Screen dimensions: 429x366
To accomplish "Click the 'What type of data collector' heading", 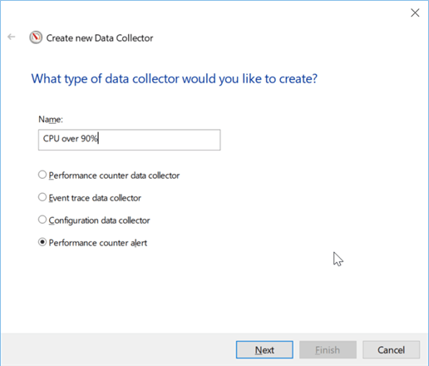I will (x=175, y=79).
